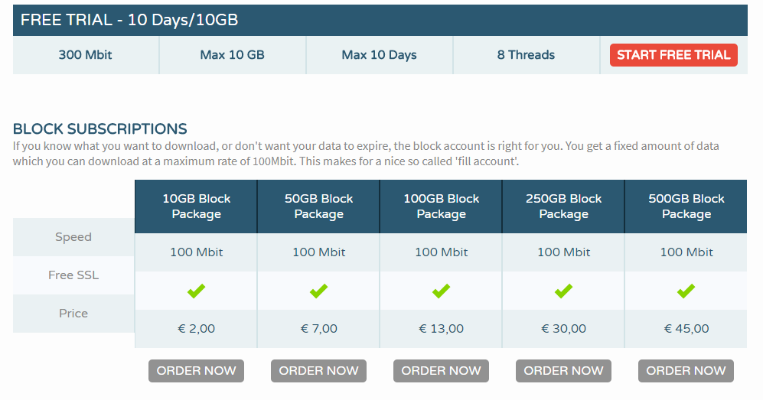Click the Free SSL row label

click(x=73, y=275)
